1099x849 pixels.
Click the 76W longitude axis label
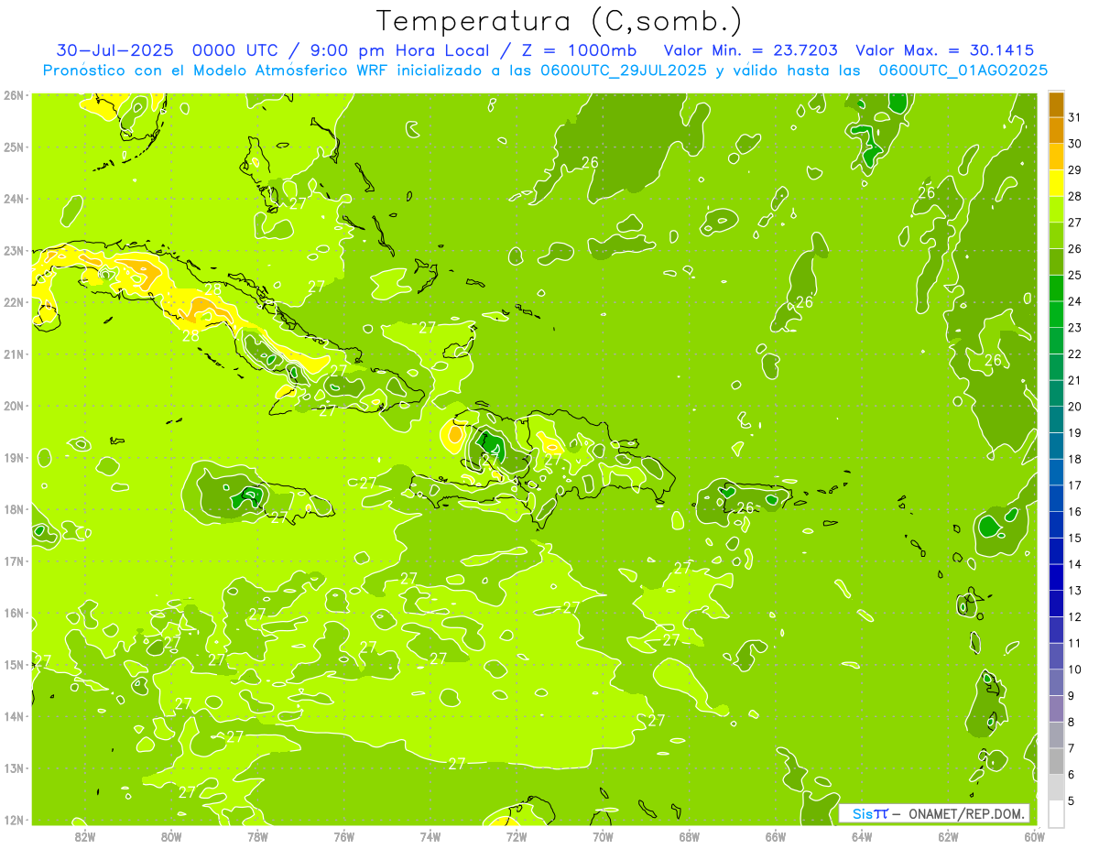(344, 836)
